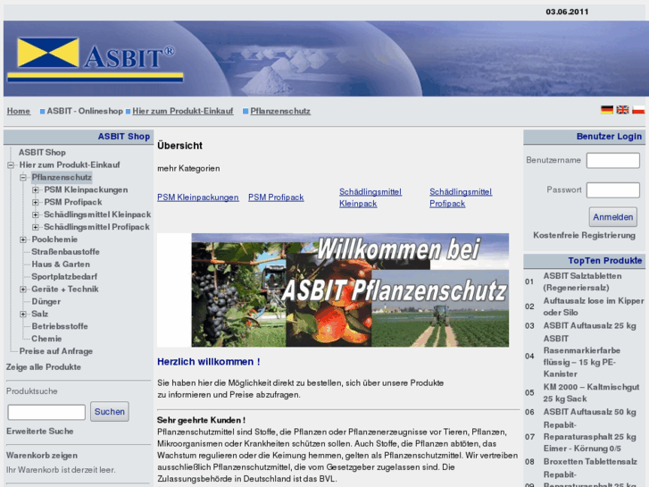Open PSM Kleinpackungen category link in overview
649x487 pixels.
198,197
